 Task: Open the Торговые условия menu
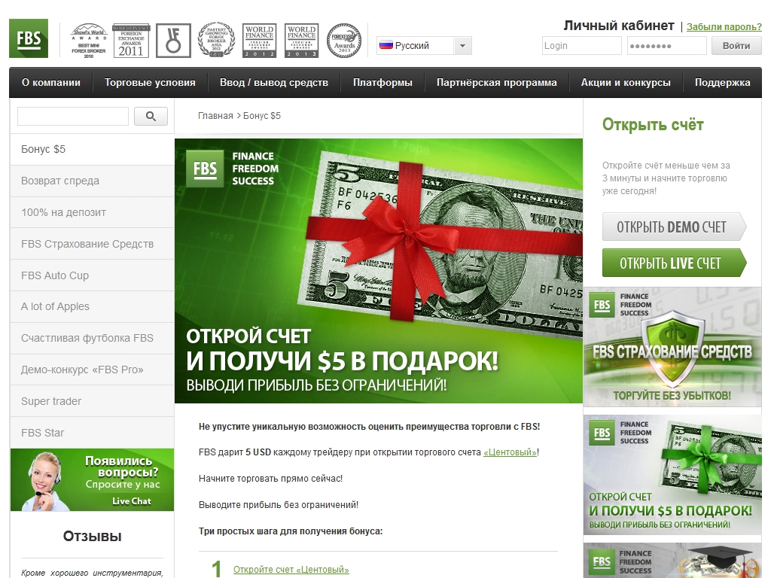pos(150,83)
